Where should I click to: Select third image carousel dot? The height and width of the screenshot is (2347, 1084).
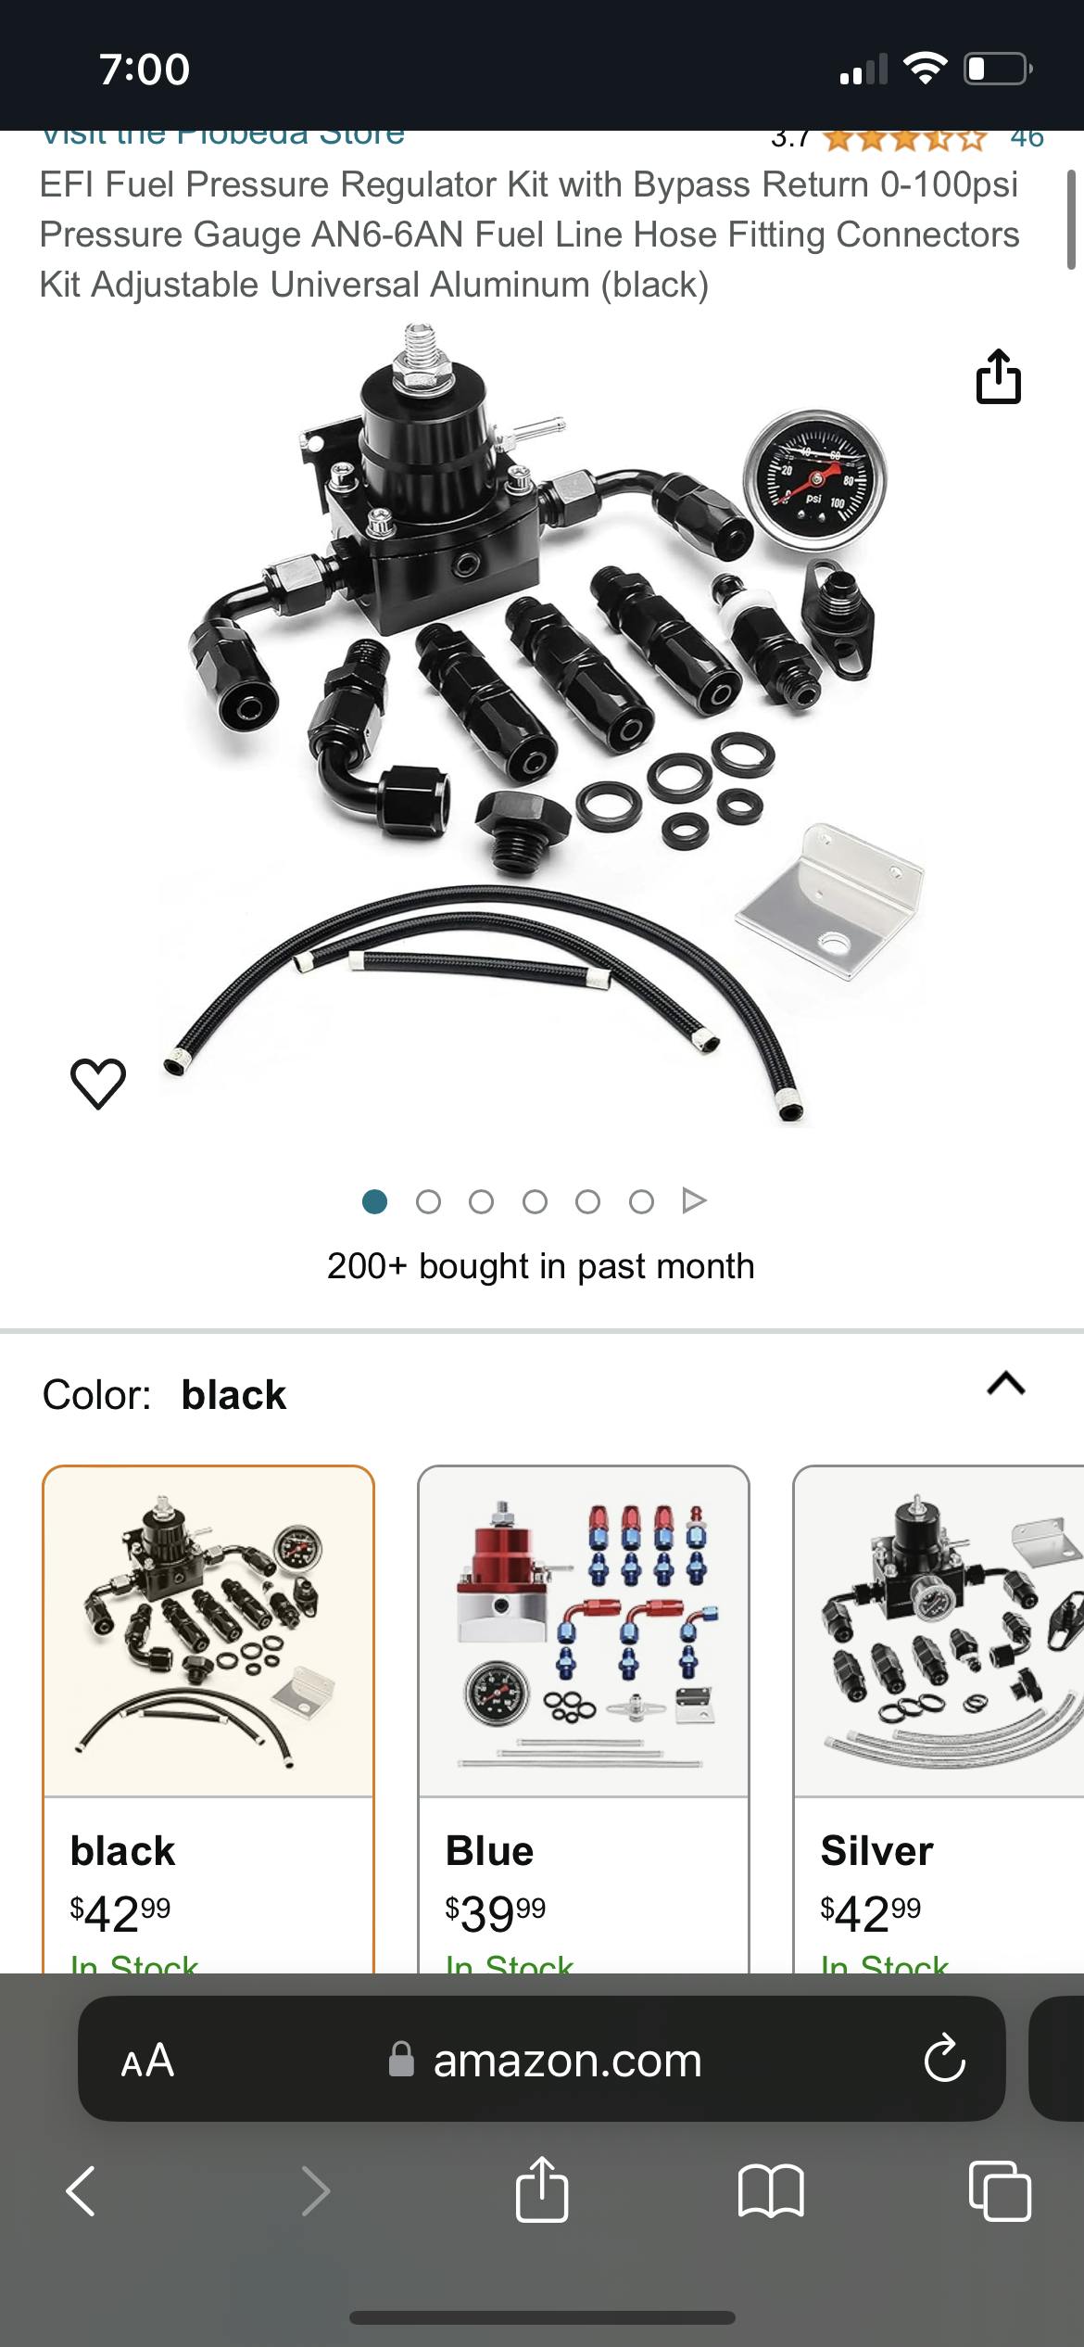(481, 1202)
